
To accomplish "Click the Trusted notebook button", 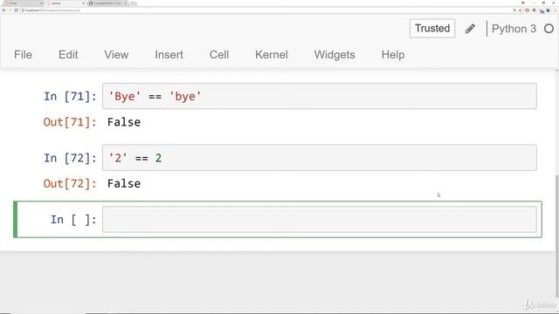I will tap(432, 28).
